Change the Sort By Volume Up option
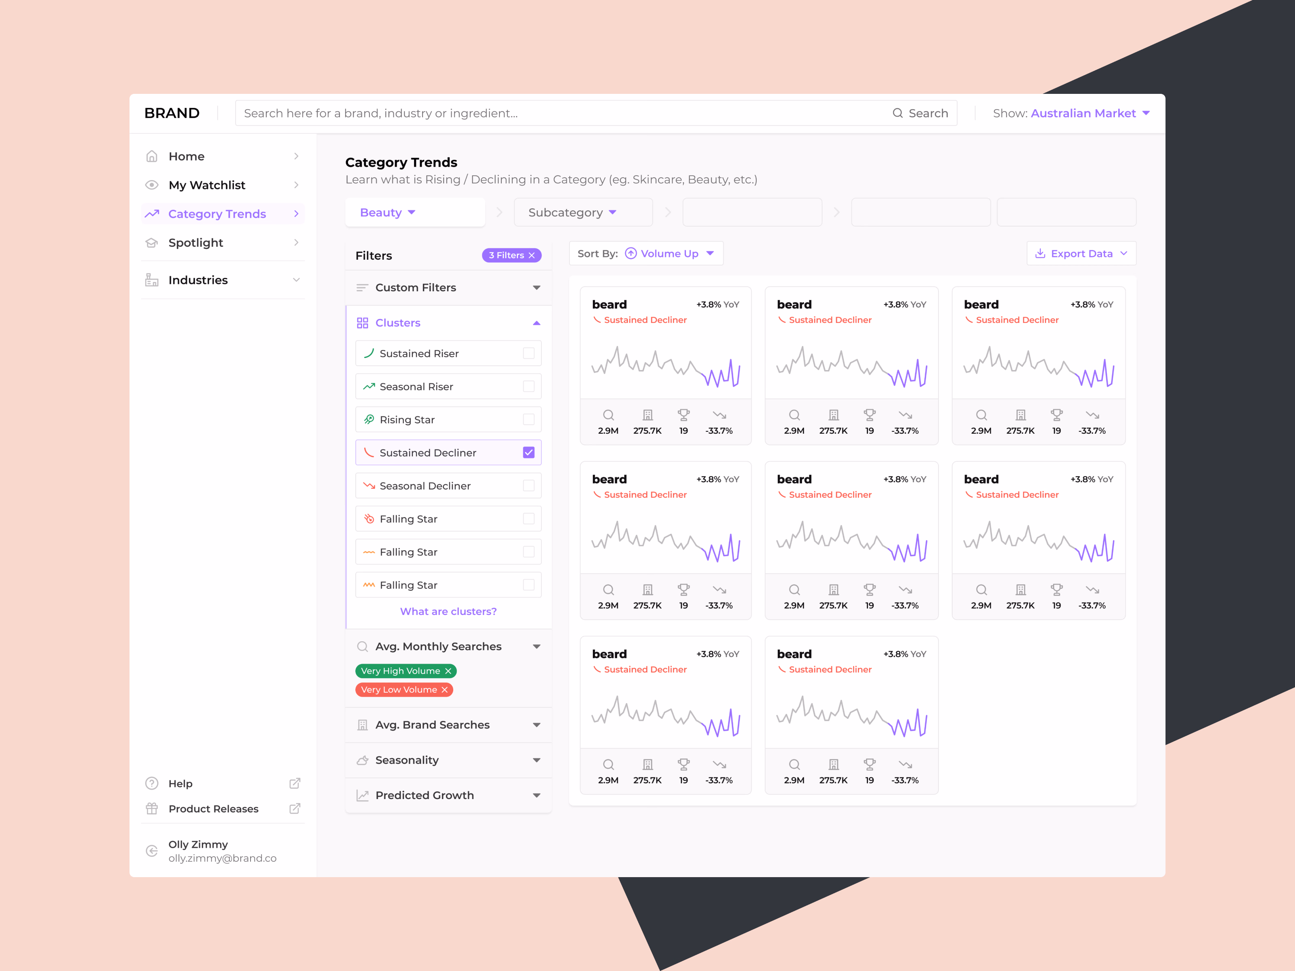 (646, 253)
